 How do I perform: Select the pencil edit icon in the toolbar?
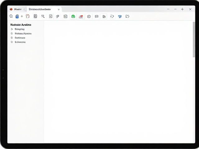(x=58, y=16)
